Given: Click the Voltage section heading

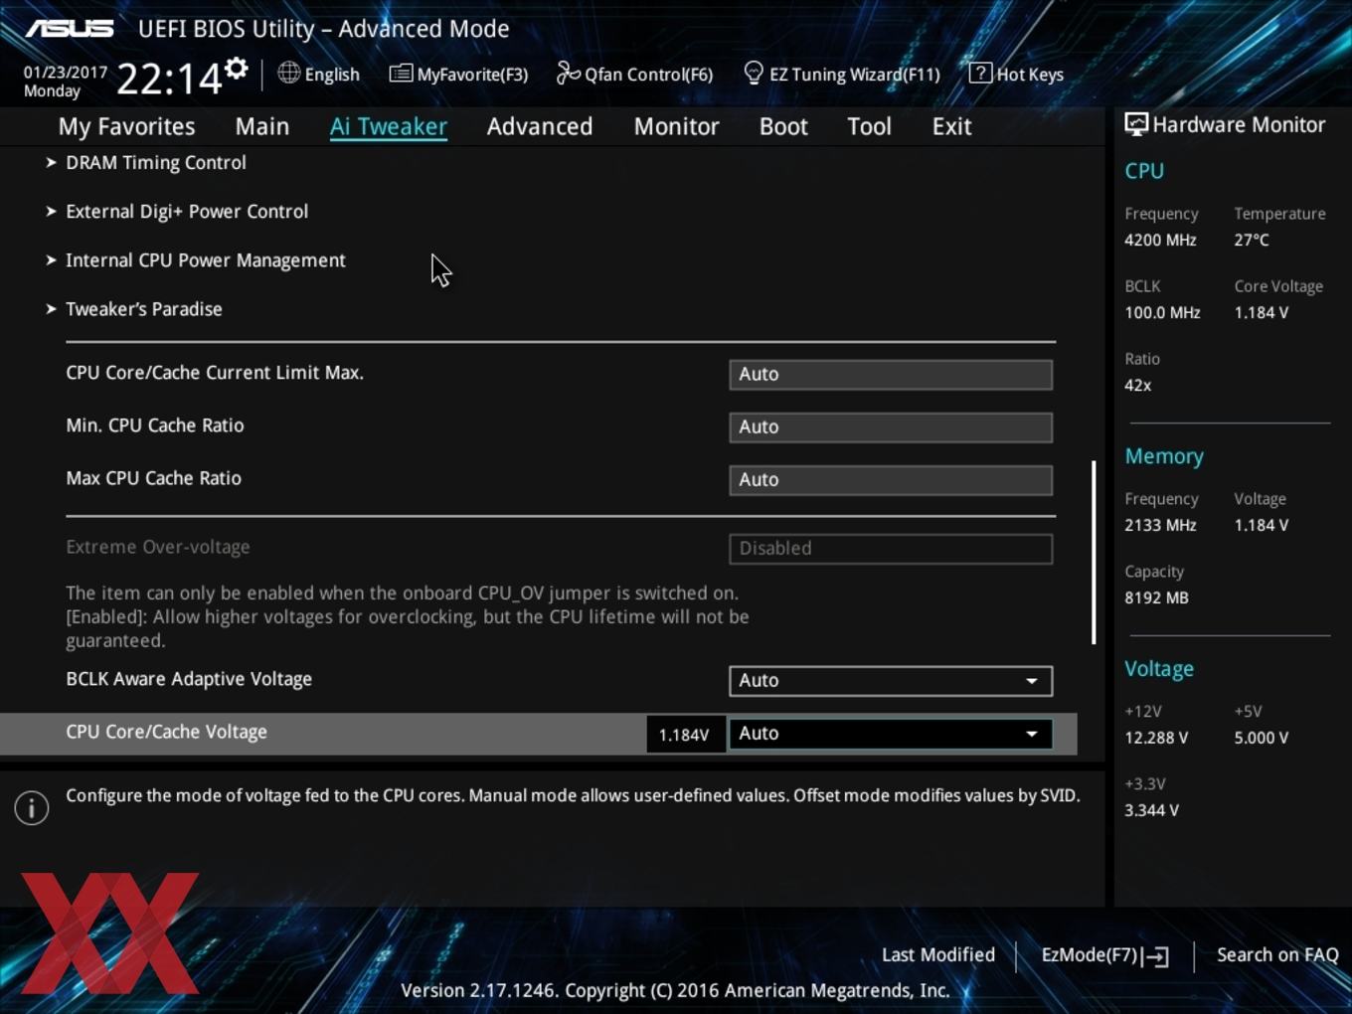Looking at the screenshot, I should point(1159,669).
